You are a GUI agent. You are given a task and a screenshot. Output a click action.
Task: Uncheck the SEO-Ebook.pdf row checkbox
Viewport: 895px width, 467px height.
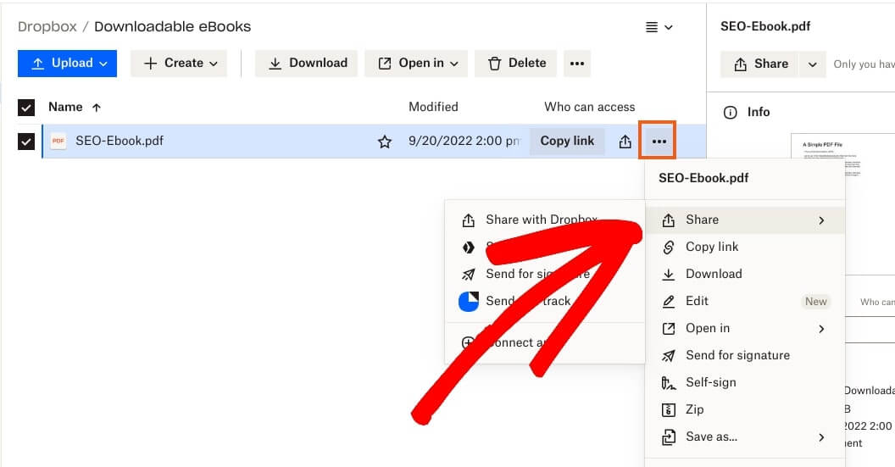click(26, 141)
